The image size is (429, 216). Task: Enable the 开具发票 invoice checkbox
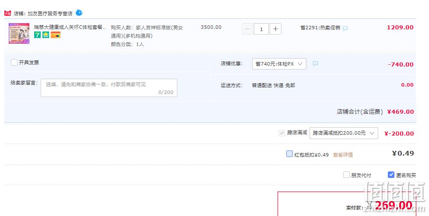coord(14,63)
